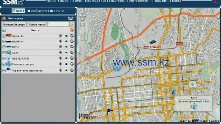
Task: Locate BlueStar with its crosshair icon
Action: 61,41
